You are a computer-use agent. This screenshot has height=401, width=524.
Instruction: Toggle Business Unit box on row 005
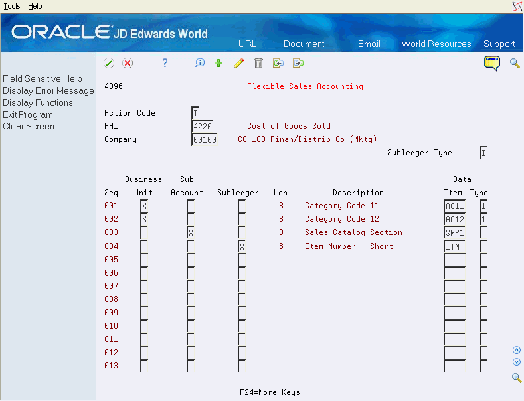pos(144,260)
